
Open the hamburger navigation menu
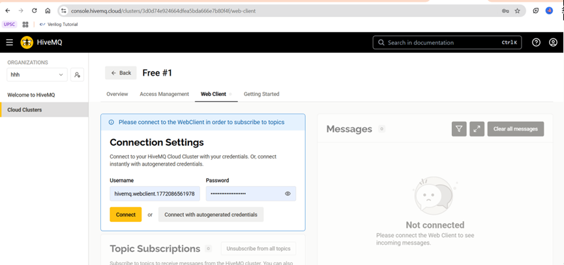[9, 42]
